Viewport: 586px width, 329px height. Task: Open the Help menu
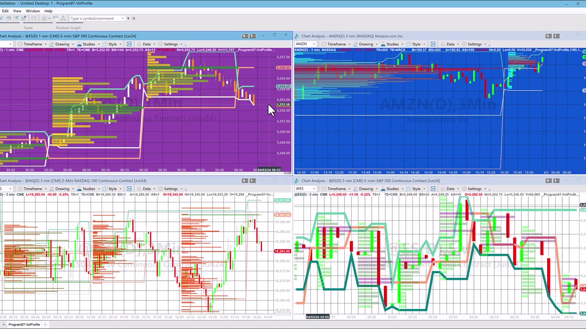click(48, 11)
